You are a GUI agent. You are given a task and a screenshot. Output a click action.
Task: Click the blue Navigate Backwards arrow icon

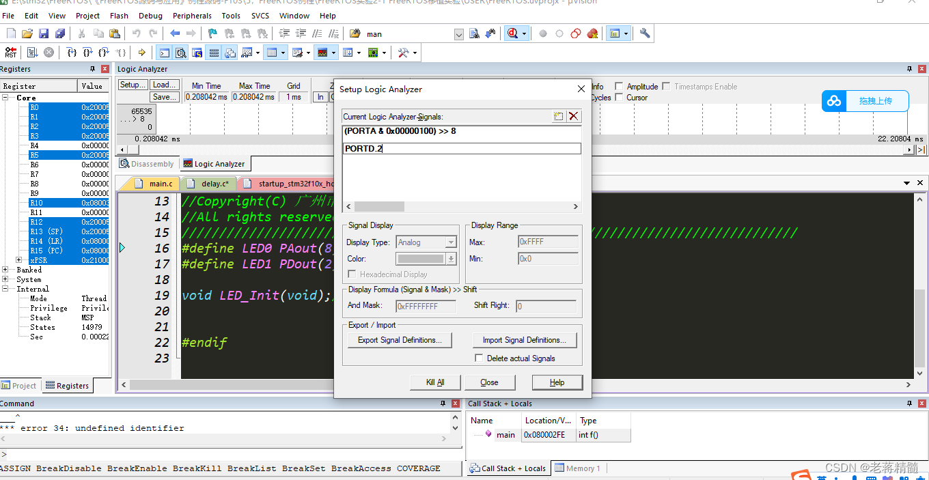[x=175, y=33]
